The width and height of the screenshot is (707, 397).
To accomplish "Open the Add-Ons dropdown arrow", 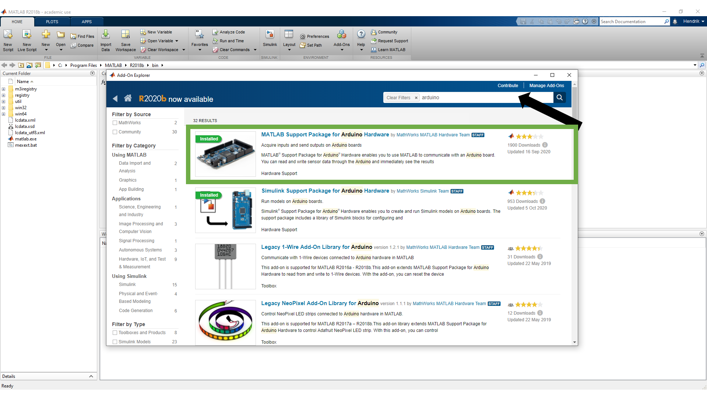I will point(342,50).
